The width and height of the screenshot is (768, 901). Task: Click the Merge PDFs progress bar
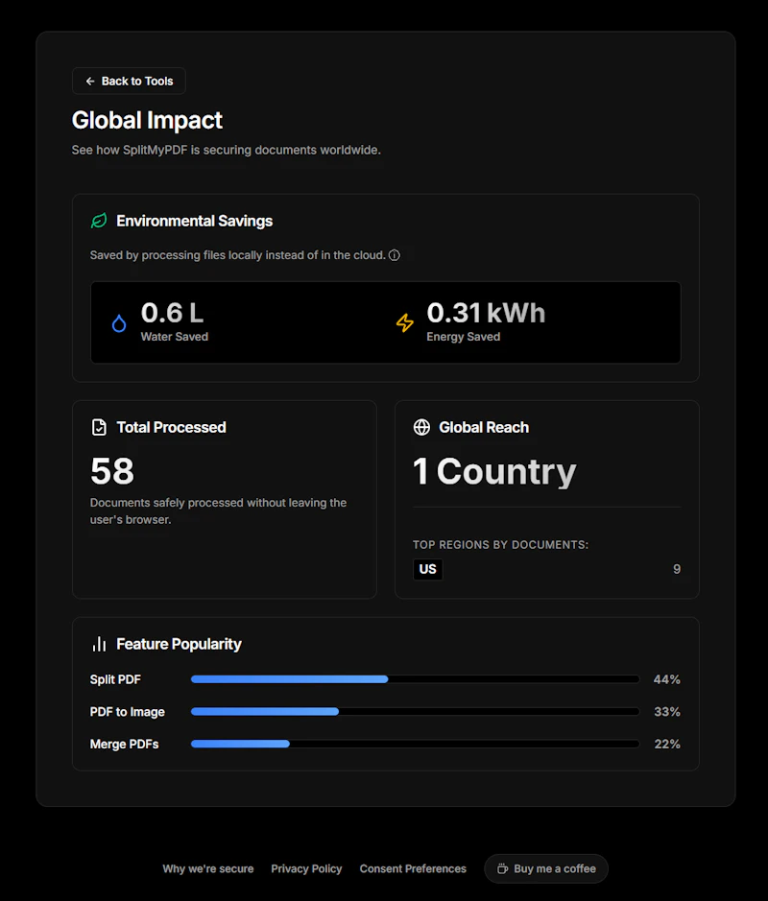(415, 744)
